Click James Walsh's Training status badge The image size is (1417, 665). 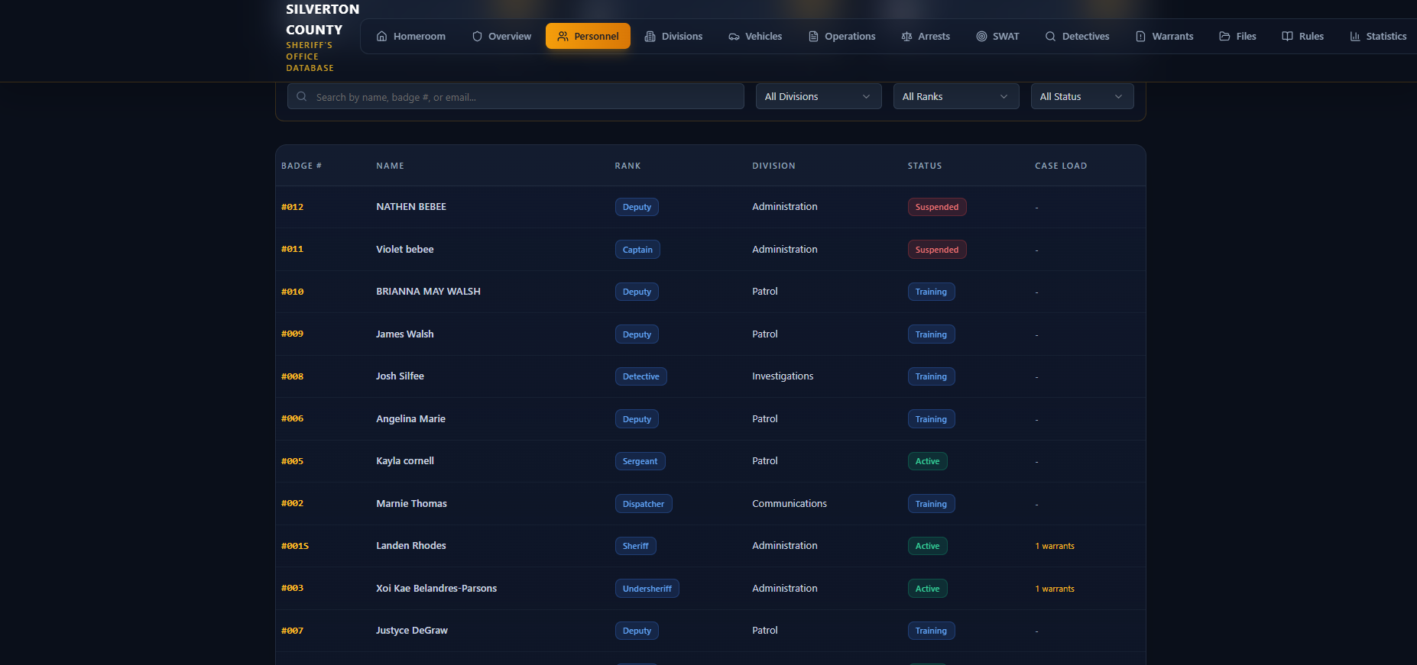click(931, 334)
